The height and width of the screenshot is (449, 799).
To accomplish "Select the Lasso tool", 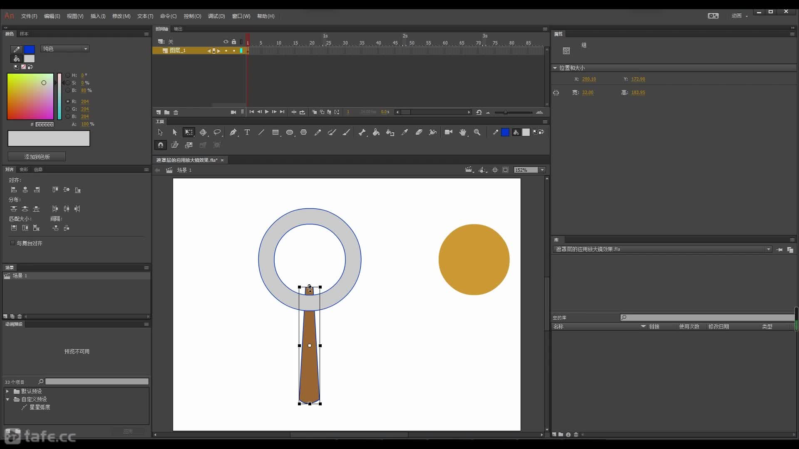I will (x=217, y=132).
